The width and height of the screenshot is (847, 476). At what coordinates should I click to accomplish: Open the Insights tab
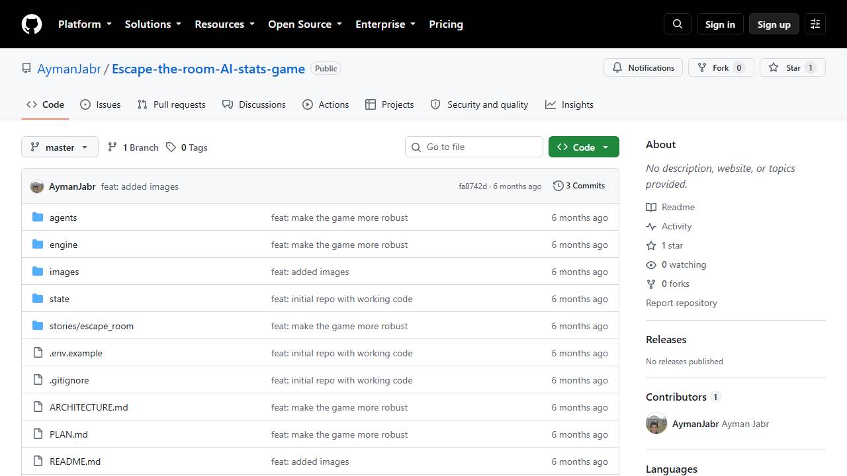coord(569,104)
